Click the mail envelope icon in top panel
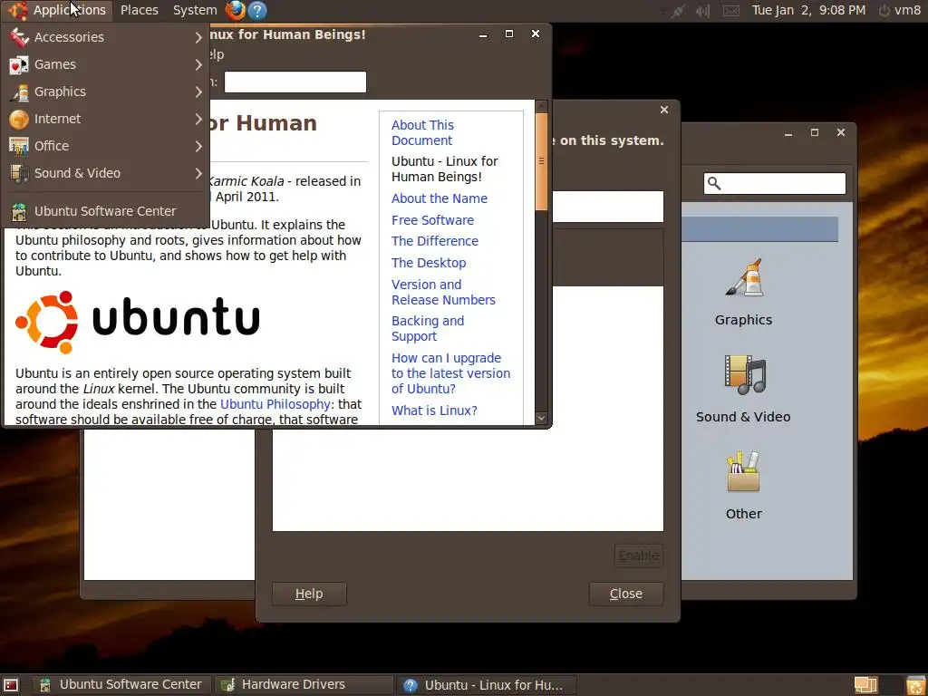The height and width of the screenshot is (696, 928). 731,11
